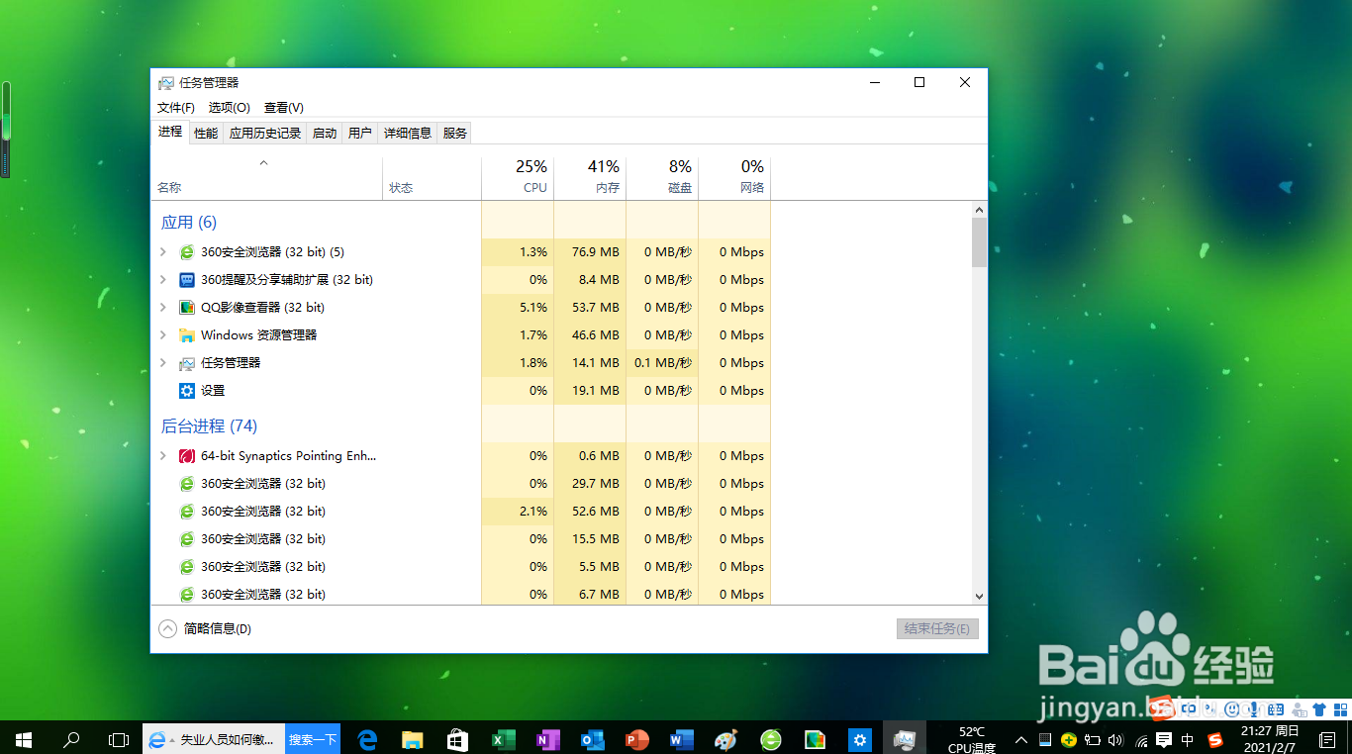The height and width of the screenshot is (754, 1352).
Task: Expand 64-bit Synaptics Pointing Enh row
Action: pos(163,456)
